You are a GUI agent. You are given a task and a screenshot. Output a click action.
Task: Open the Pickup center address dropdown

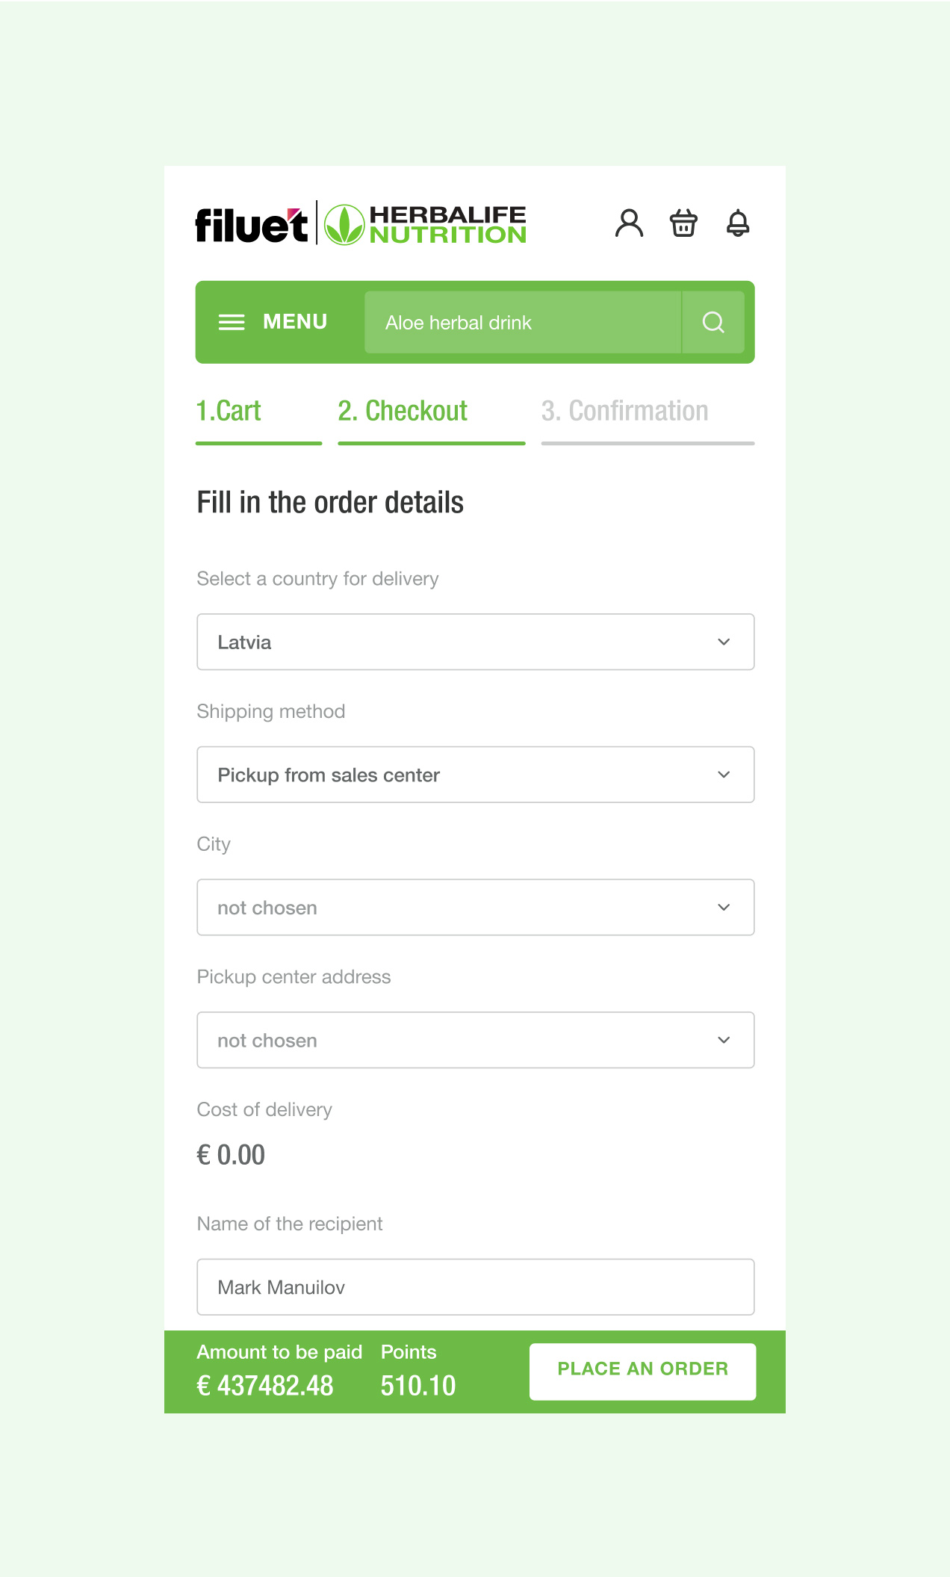tap(475, 1040)
